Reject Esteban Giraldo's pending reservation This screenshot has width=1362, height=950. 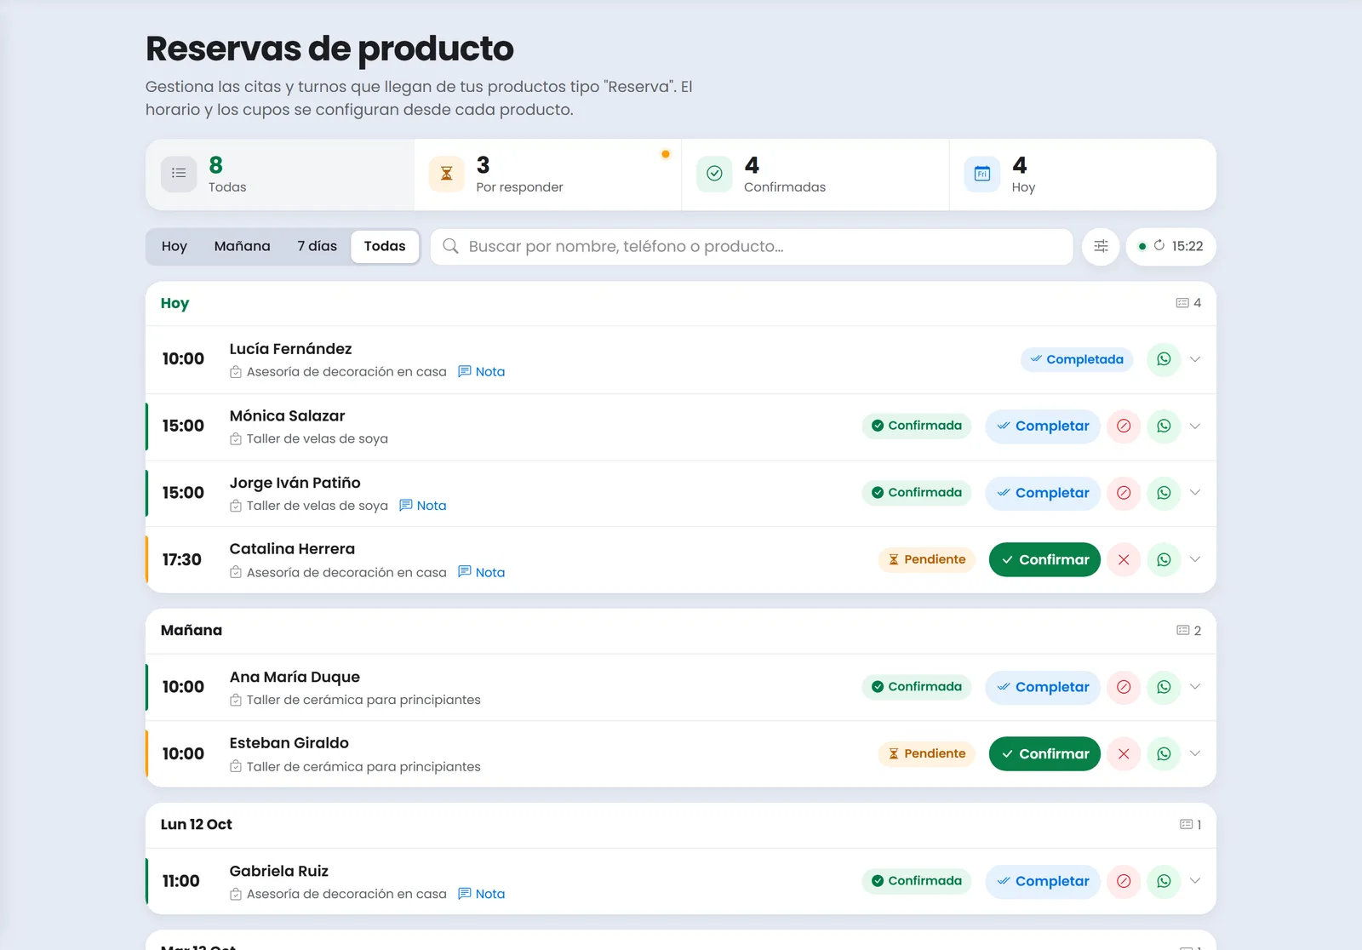[x=1124, y=753]
